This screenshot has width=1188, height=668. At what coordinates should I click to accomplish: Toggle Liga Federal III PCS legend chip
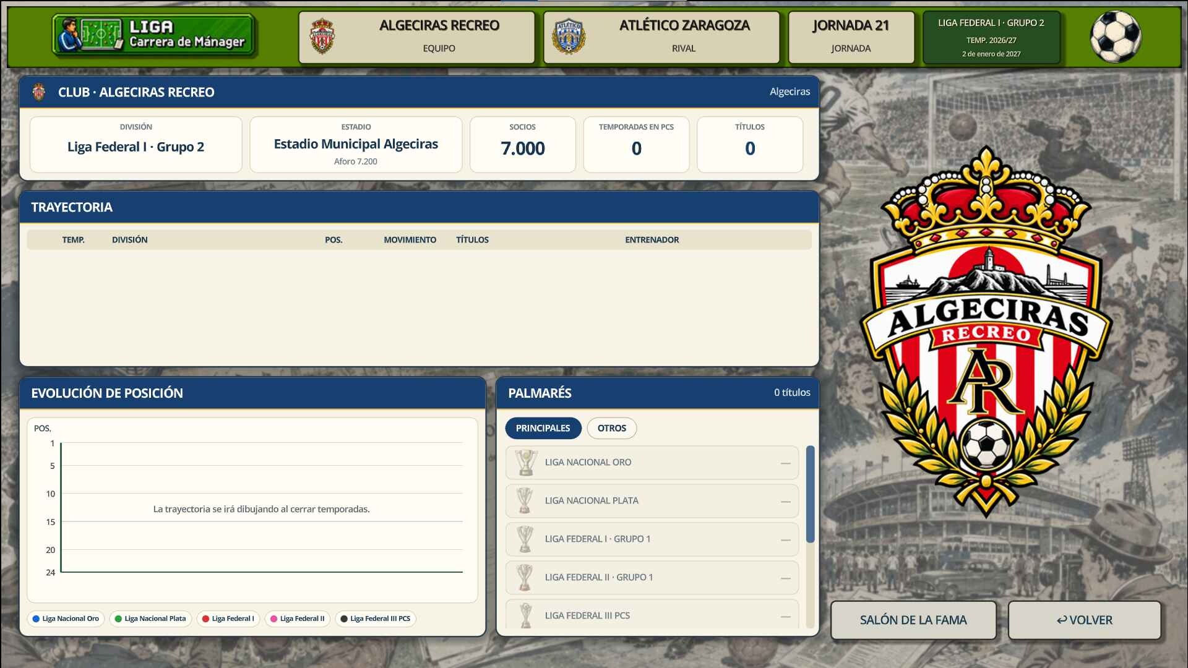pyautogui.click(x=376, y=619)
